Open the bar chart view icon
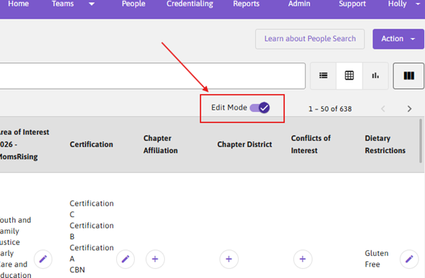The height and width of the screenshot is (278, 425). (x=375, y=76)
